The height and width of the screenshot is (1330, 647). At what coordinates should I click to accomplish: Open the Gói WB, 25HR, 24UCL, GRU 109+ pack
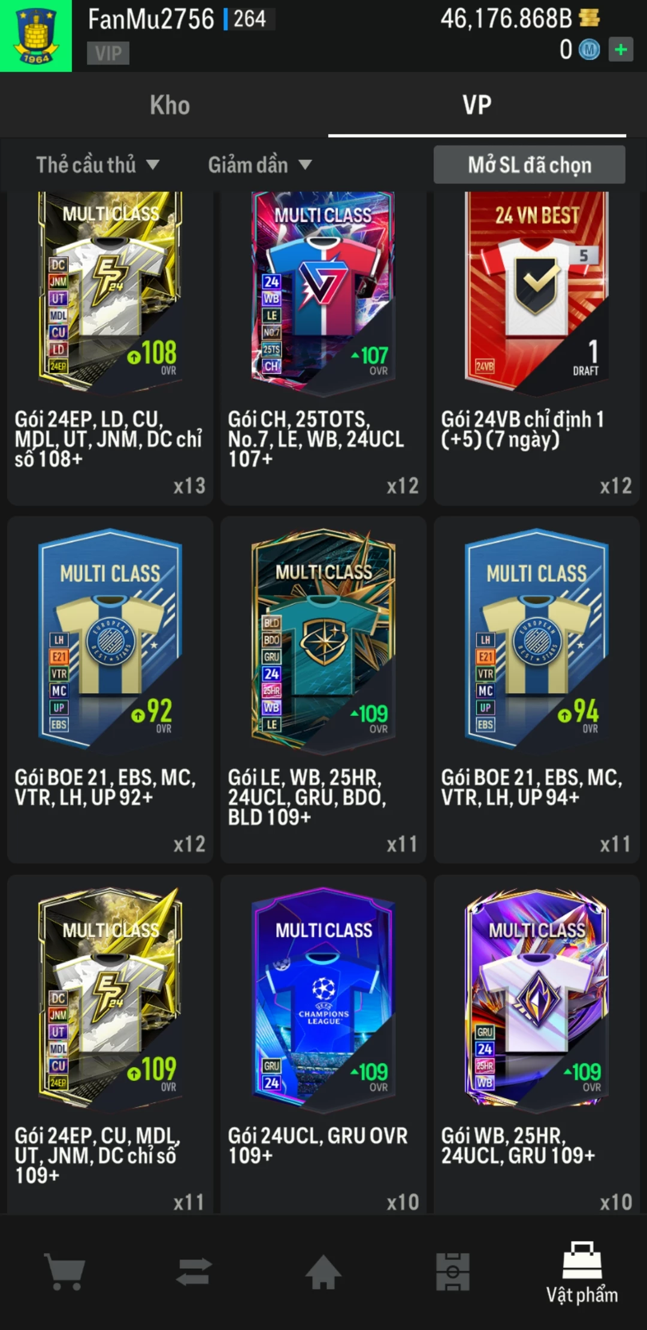point(537,1044)
